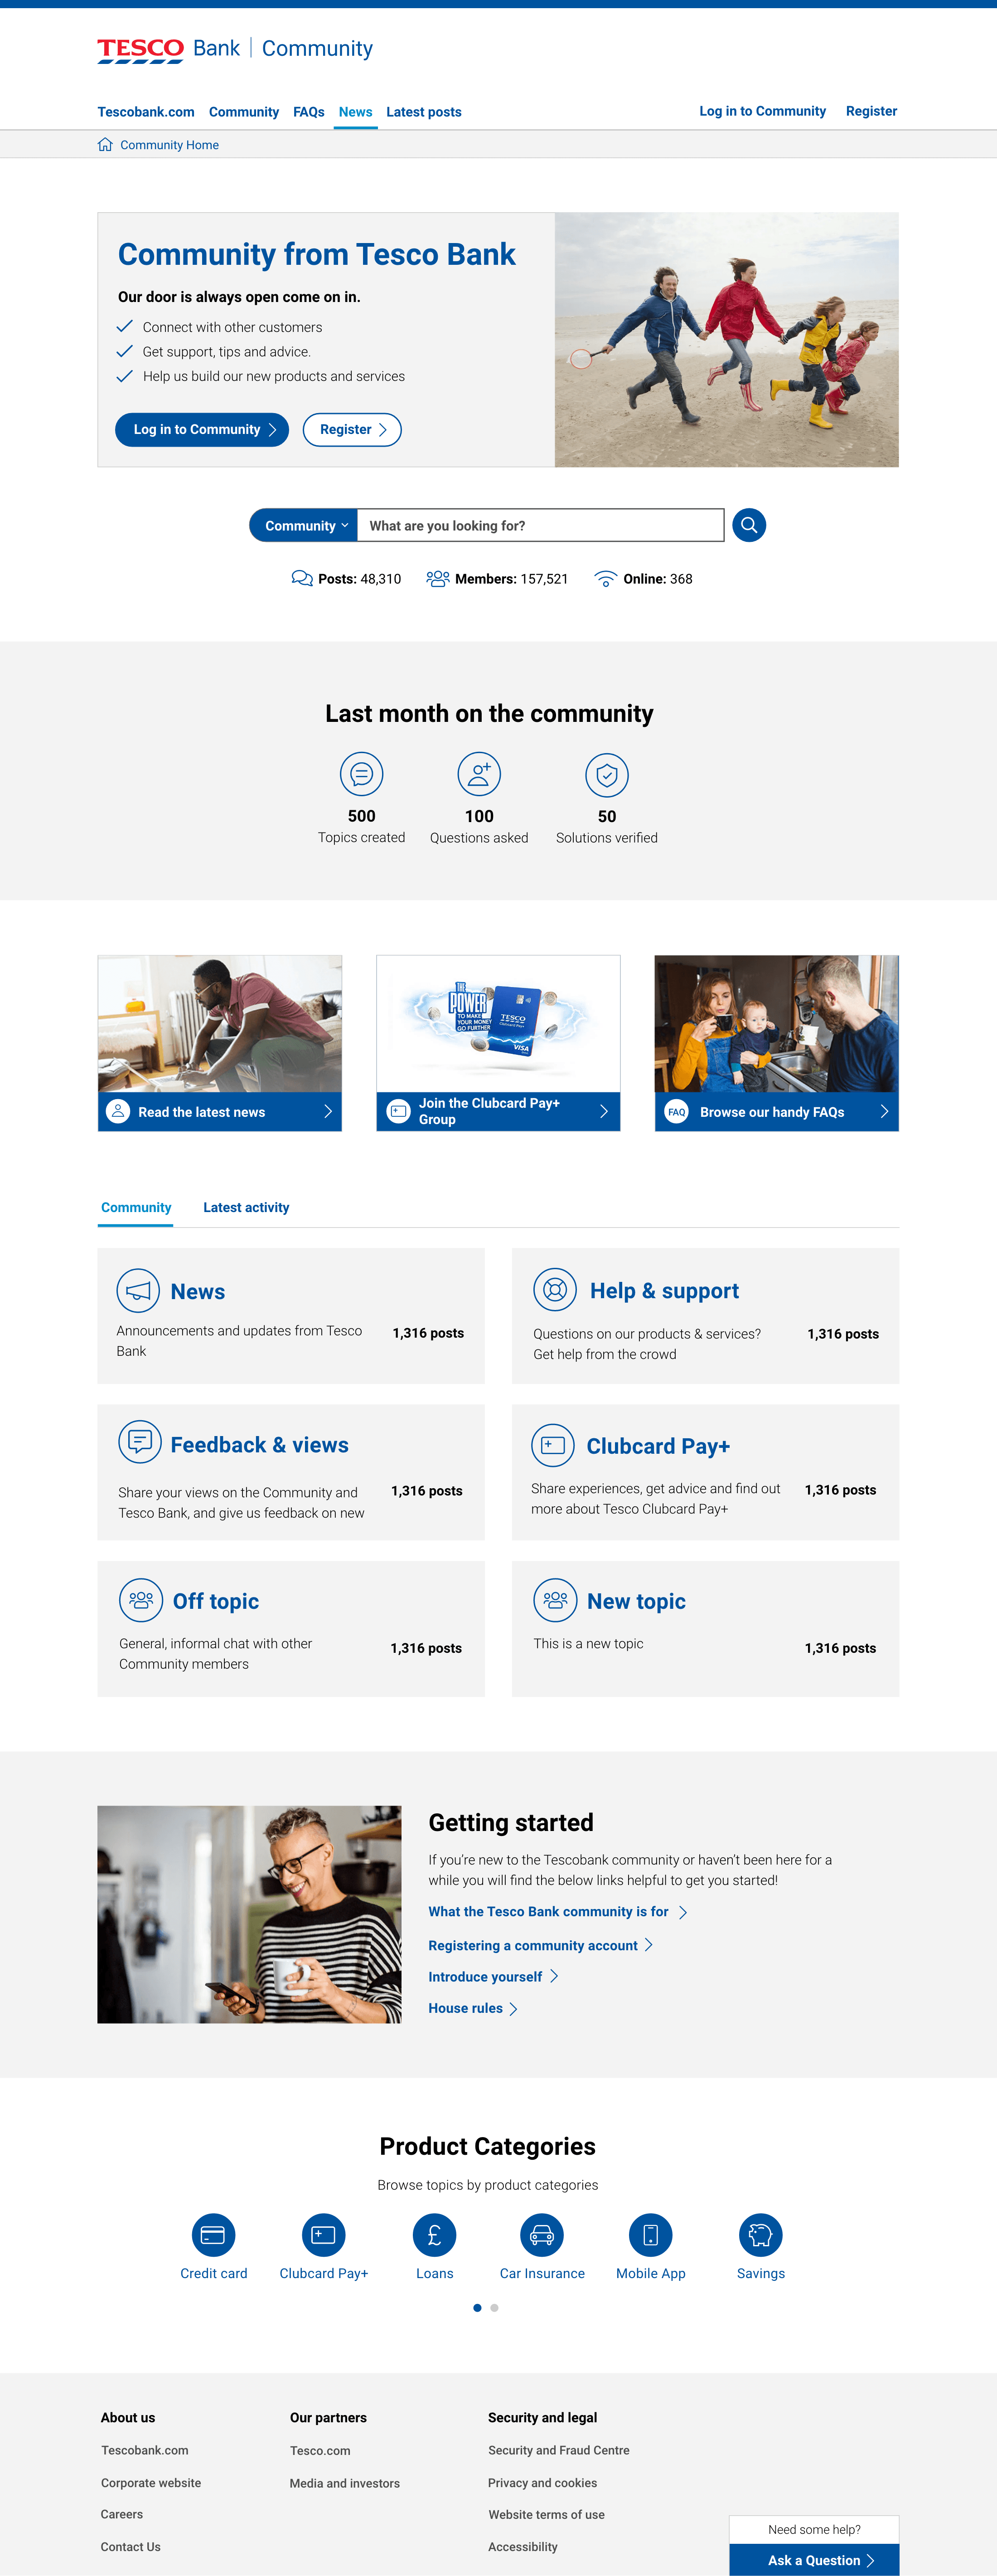This screenshot has height=2576, width=997.
Task: Open the Savings piggy bank icon
Action: 760,2235
